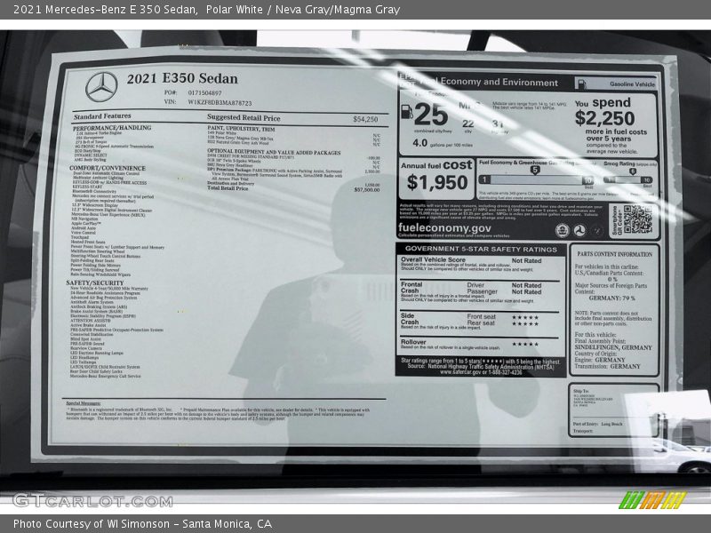This screenshot has width=711, height=533.
Task: Click the 22 city MPG value
Action: [468, 123]
